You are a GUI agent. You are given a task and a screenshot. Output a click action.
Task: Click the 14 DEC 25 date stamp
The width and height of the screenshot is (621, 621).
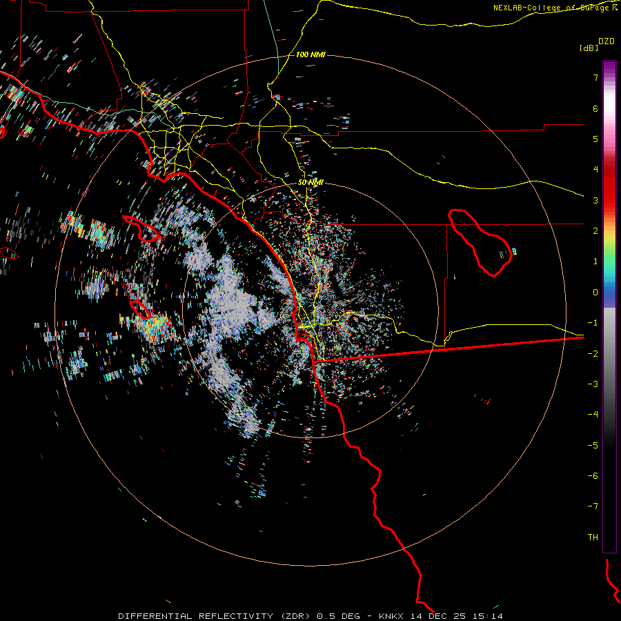[x=439, y=616]
